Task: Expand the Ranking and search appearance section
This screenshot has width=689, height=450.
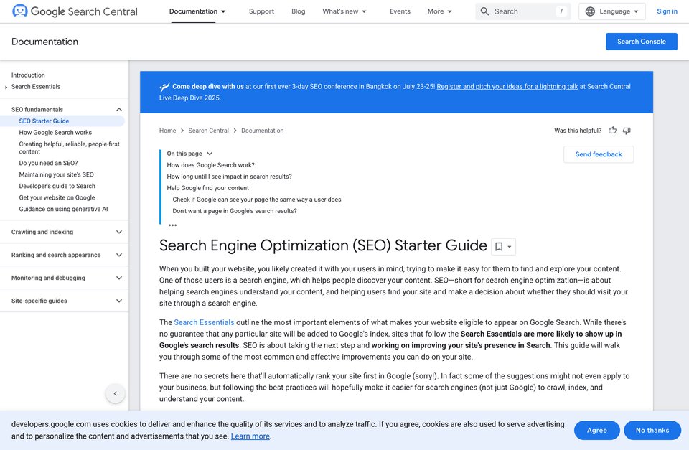Action: (118, 255)
